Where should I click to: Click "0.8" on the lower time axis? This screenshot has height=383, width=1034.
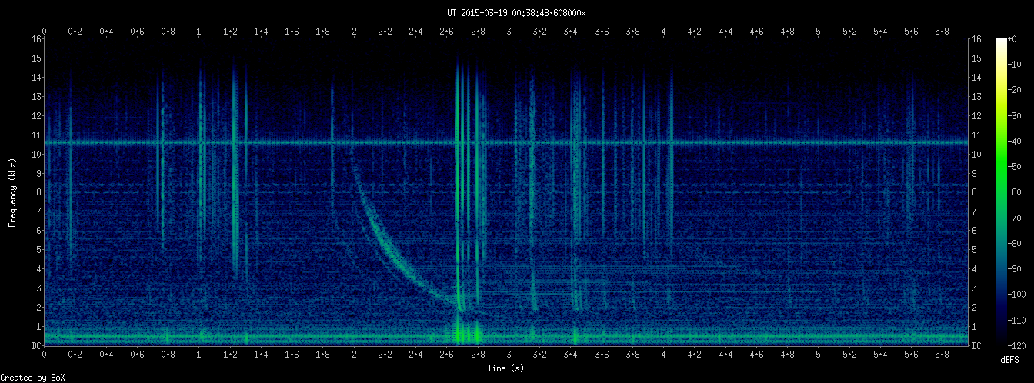pos(168,355)
